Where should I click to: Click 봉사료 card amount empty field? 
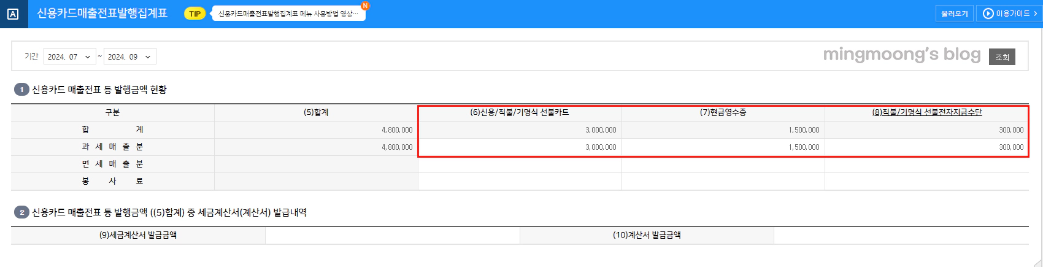tap(520, 181)
